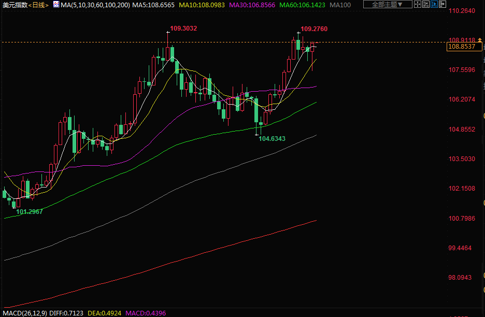485x317 pixels.
Task: Click the current price box 108.8537
Action: (x=461, y=47)
